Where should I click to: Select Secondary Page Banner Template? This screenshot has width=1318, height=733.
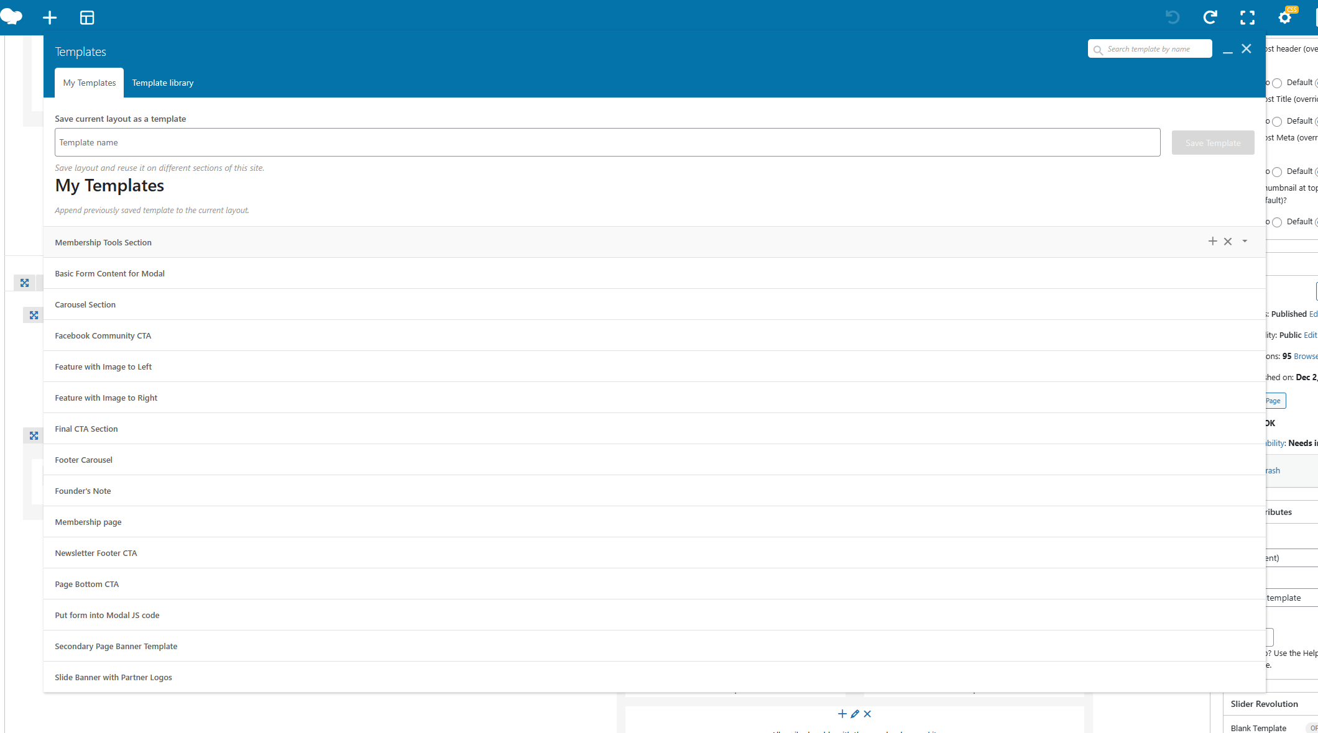(x=655, y=646)
